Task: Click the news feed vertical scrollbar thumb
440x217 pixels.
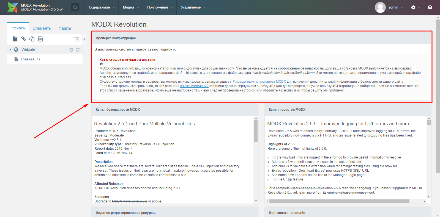Action: (429, 123)
